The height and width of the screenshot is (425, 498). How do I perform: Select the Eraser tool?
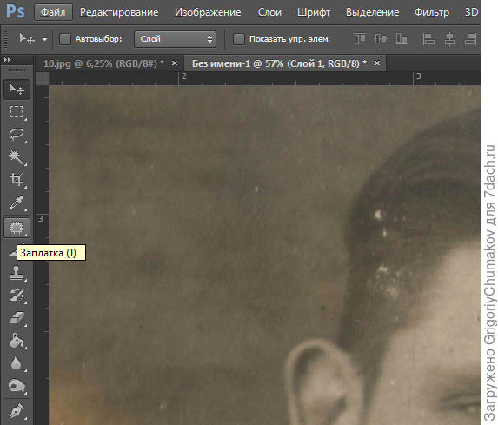coord(17,317)
